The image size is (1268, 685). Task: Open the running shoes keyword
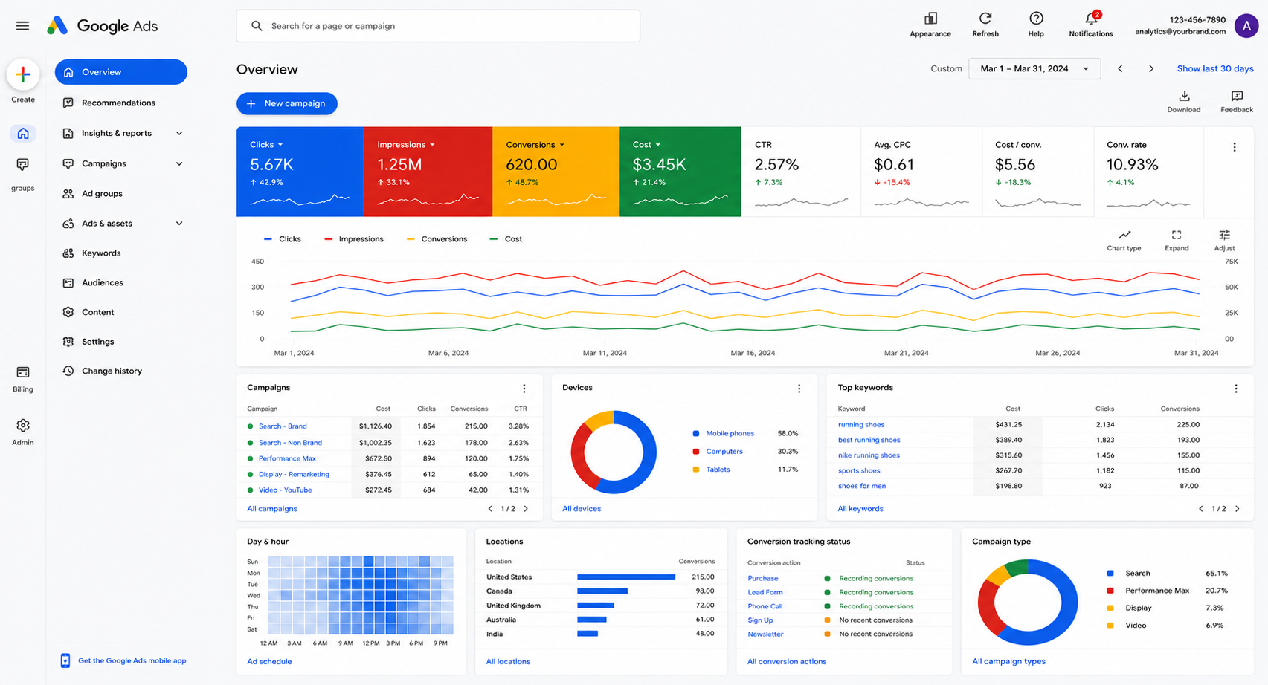tap(861, 425)
